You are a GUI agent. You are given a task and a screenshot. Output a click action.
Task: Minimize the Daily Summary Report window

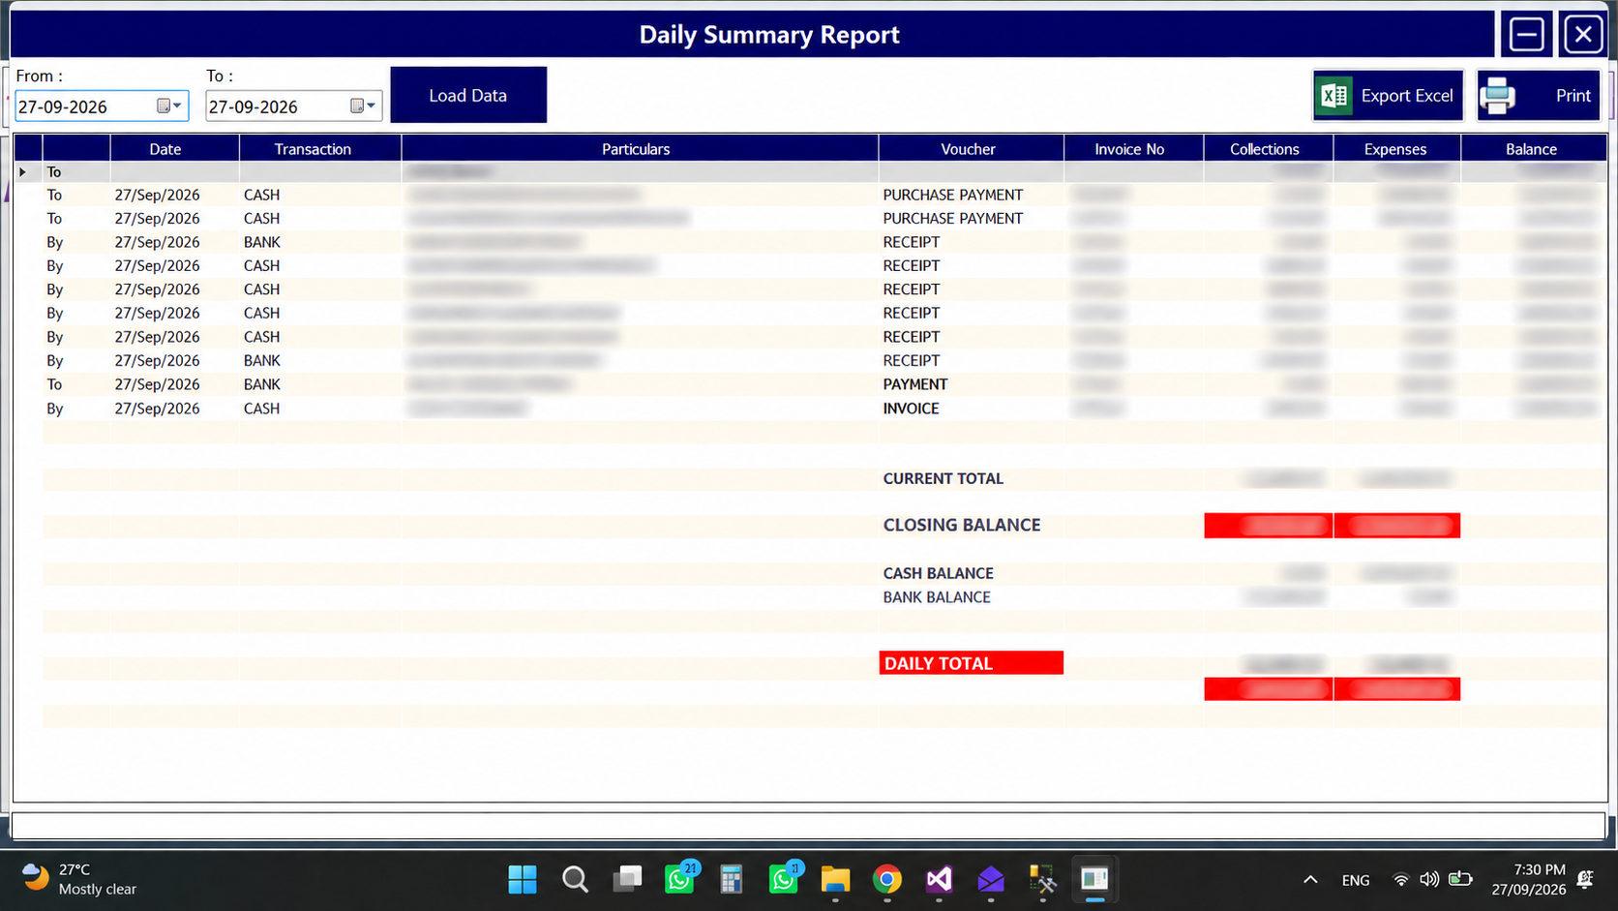(1527, 35)
